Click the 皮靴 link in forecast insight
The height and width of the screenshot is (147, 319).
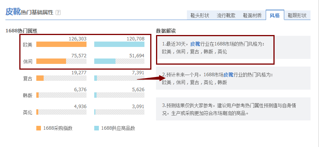pyautogui.click(x=228, y=75)
